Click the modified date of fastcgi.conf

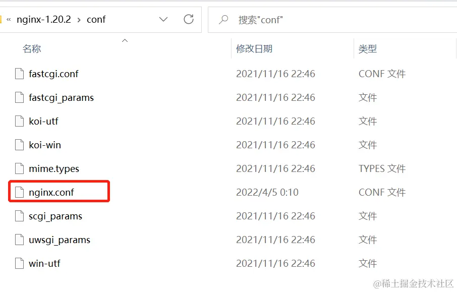coord(275,74)
